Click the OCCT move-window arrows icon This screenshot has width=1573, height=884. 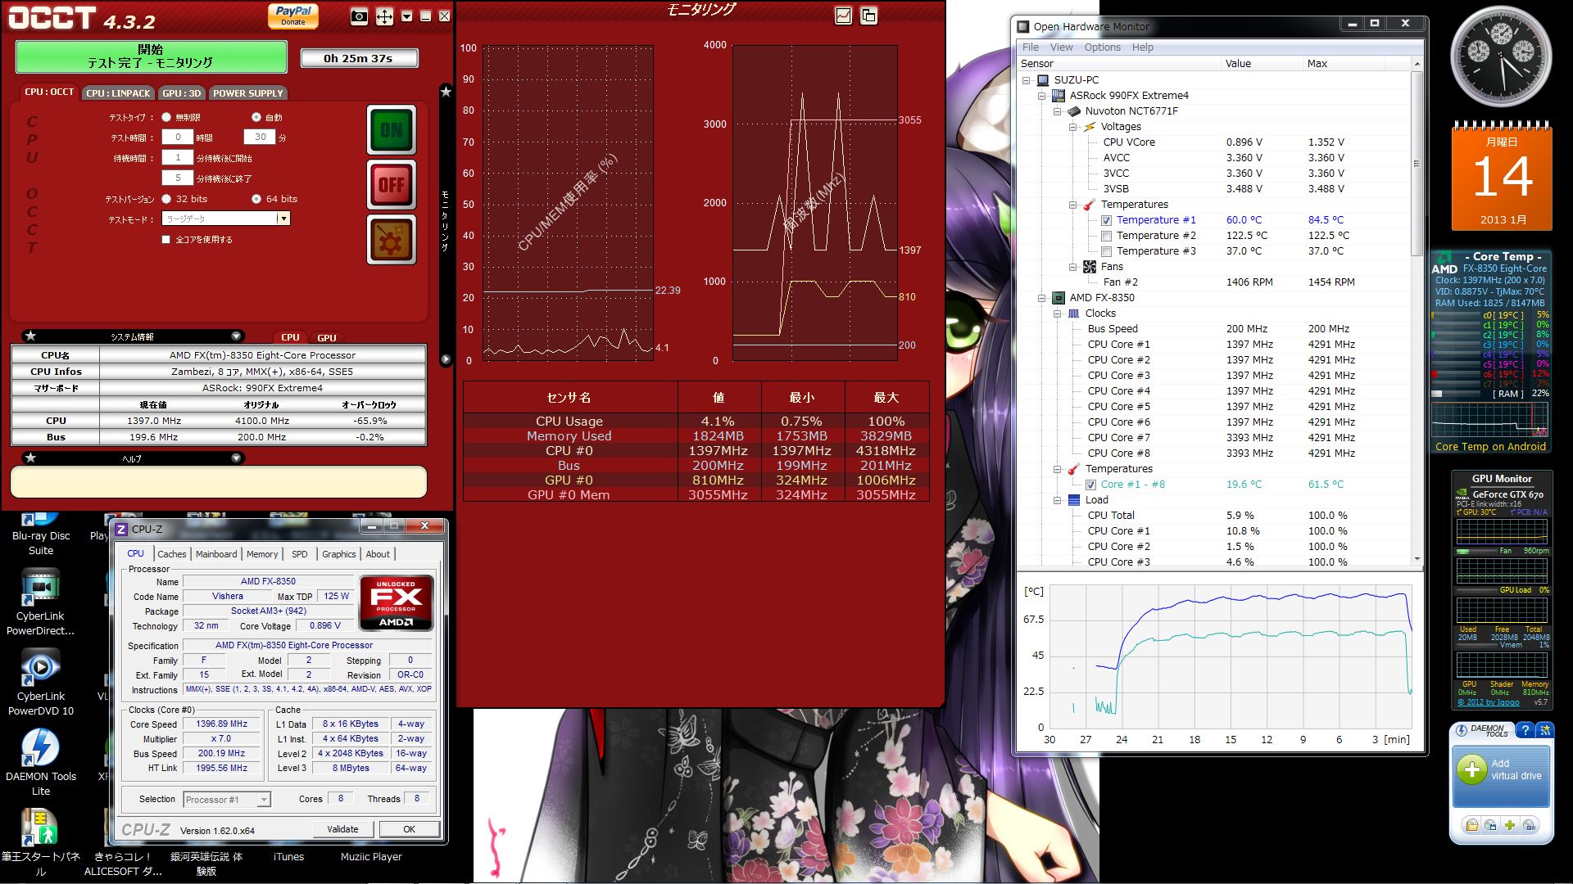point(384,16)
